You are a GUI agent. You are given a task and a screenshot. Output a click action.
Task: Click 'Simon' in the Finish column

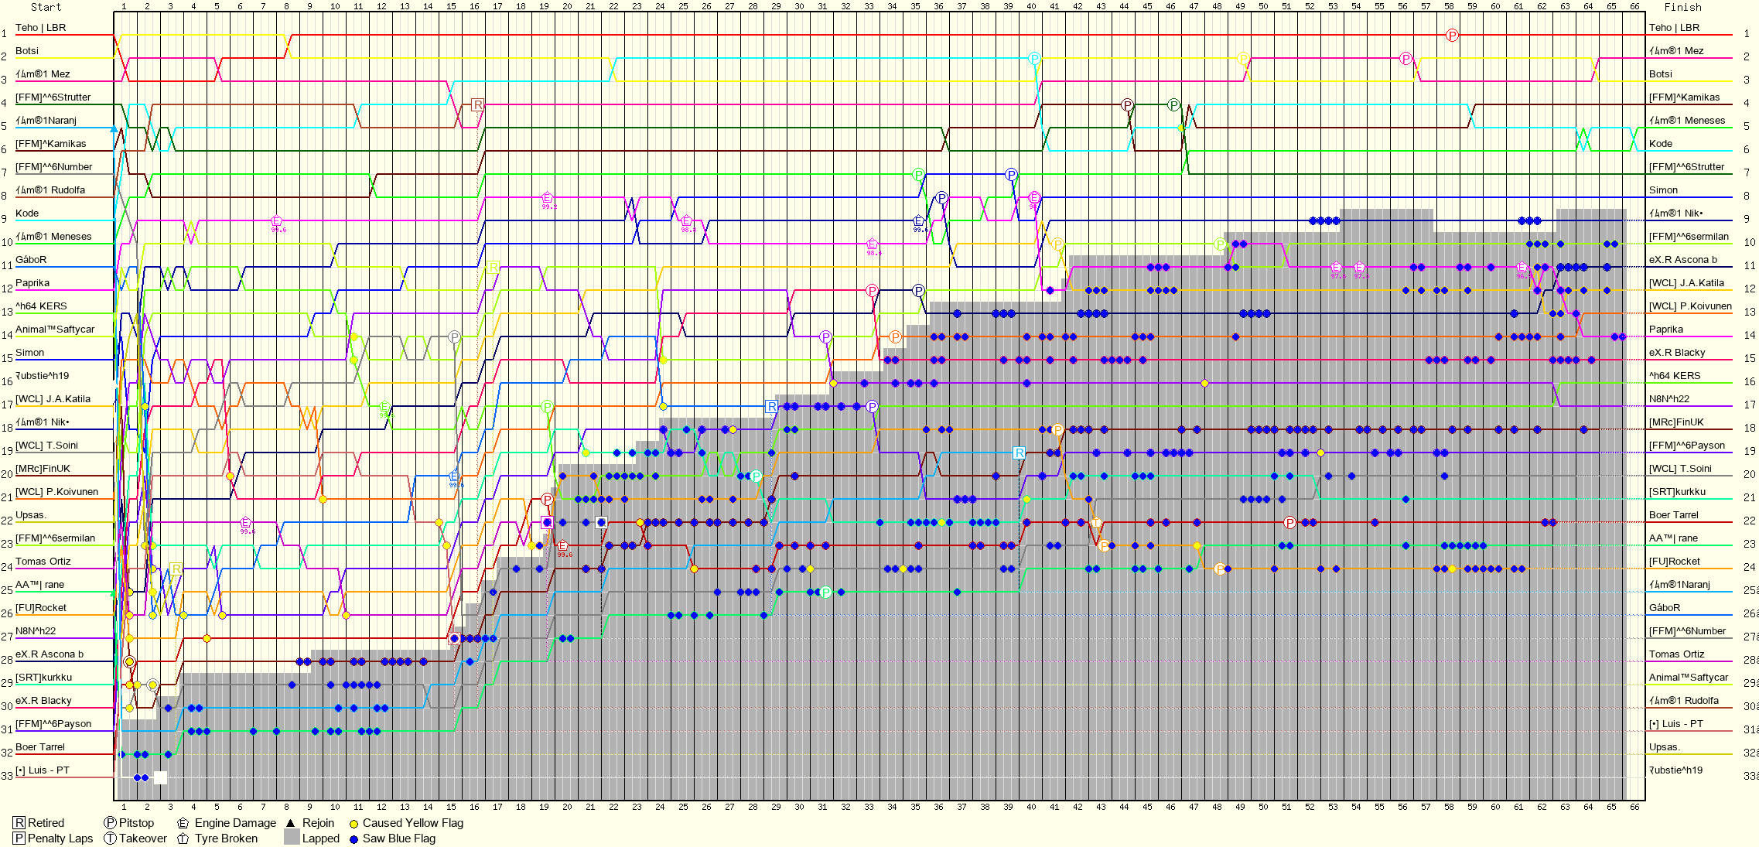tap(1664, 190)
